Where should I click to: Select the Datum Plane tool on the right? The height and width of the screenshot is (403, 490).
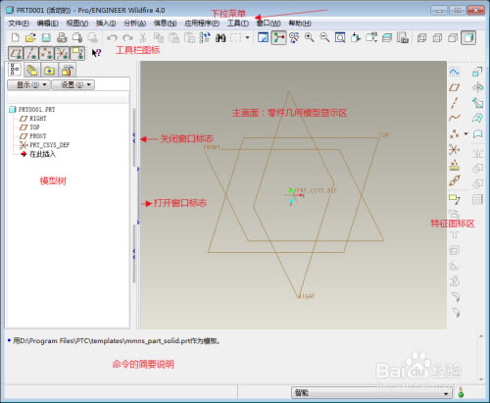click(x=455, y=87)
